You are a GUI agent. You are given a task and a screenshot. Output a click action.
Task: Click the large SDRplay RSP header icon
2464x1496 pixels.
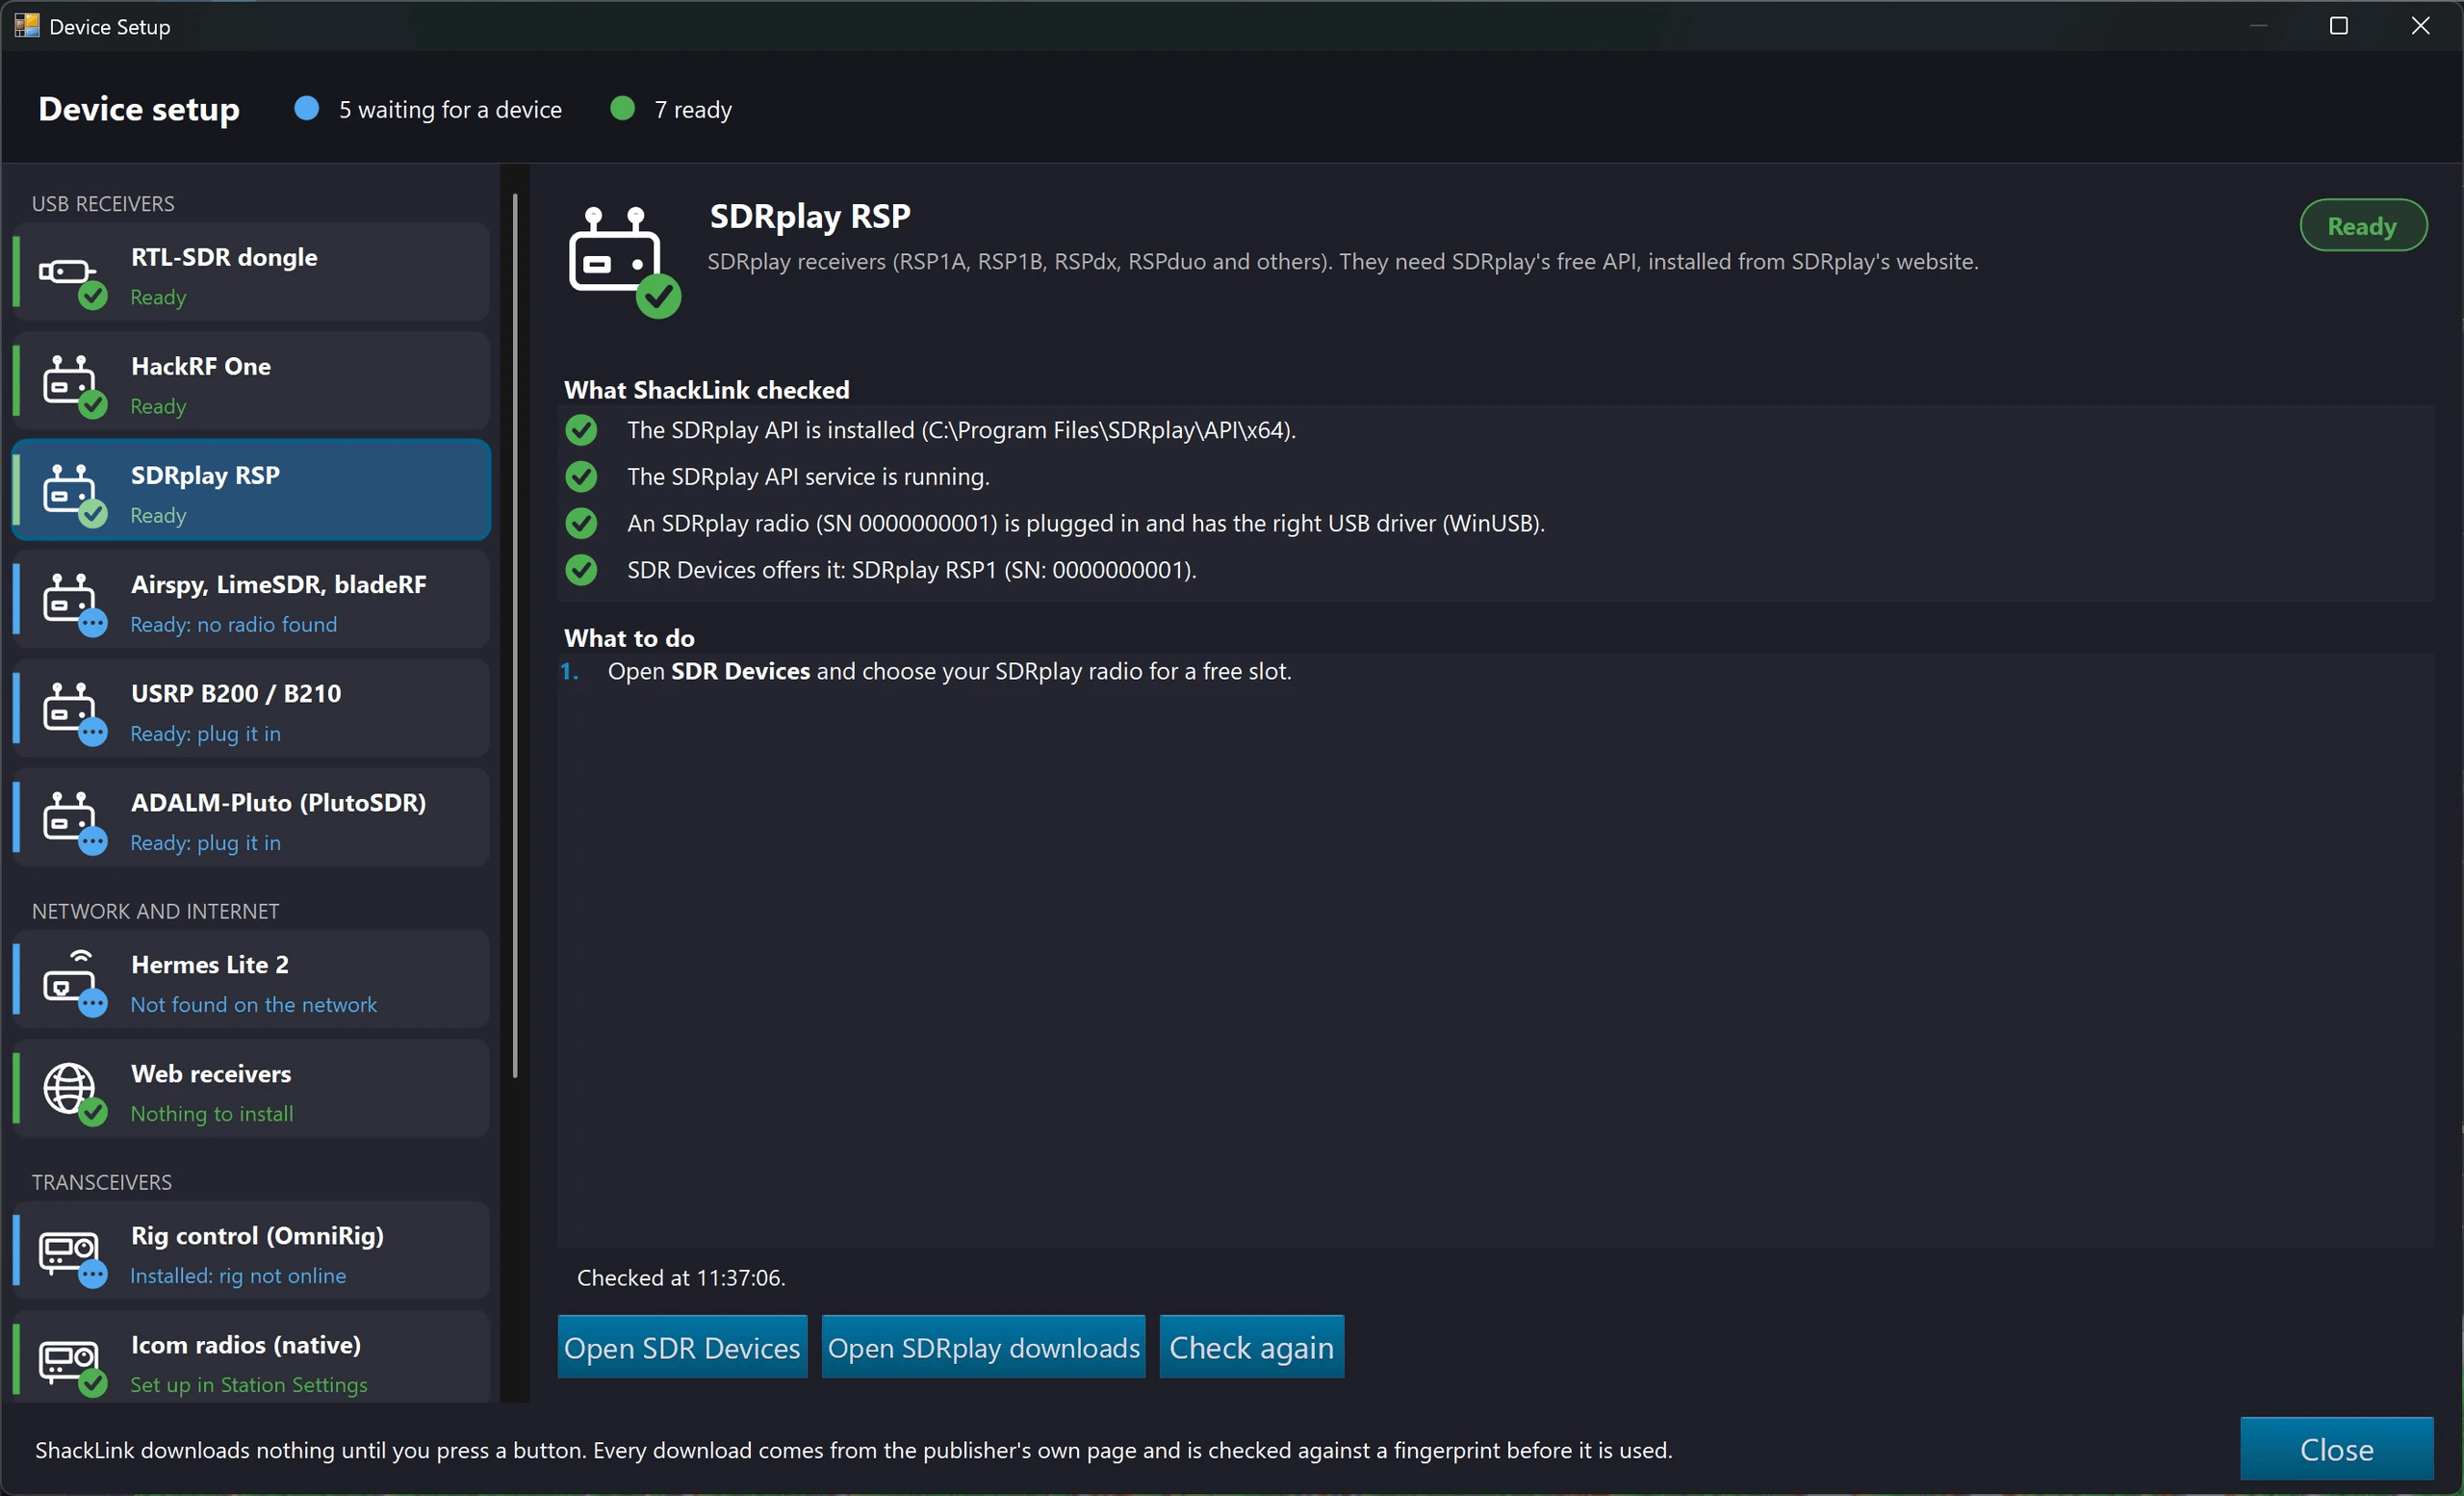[x=624, y=261]
